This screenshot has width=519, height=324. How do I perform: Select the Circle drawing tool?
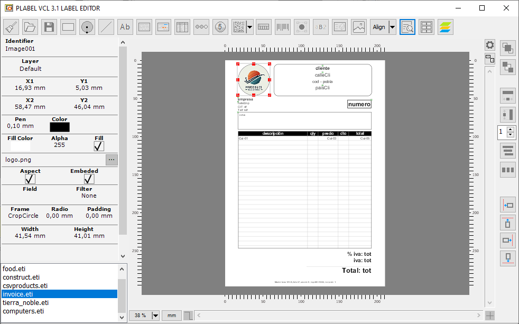point(87,27)
